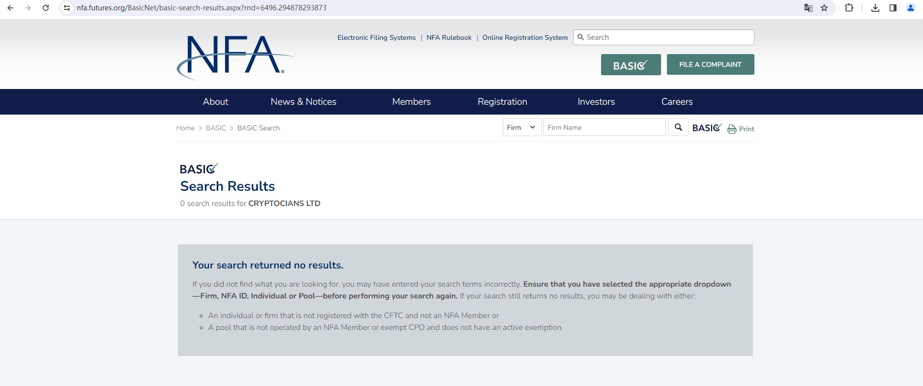Click the translate page icon

[808, 8]
